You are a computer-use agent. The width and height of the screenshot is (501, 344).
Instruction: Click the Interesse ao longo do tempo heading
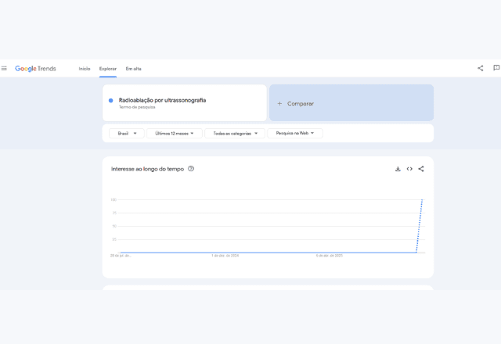pyautogui.click(x=148, y=169)
